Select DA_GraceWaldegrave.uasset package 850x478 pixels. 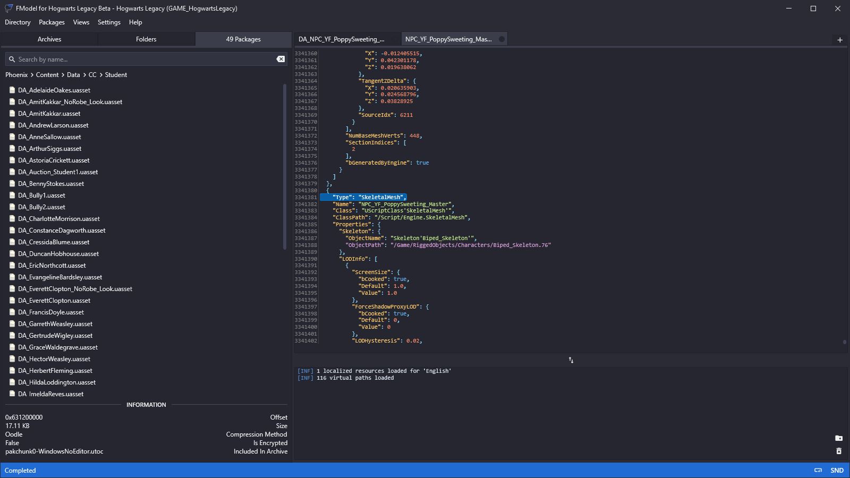[57, 347]
